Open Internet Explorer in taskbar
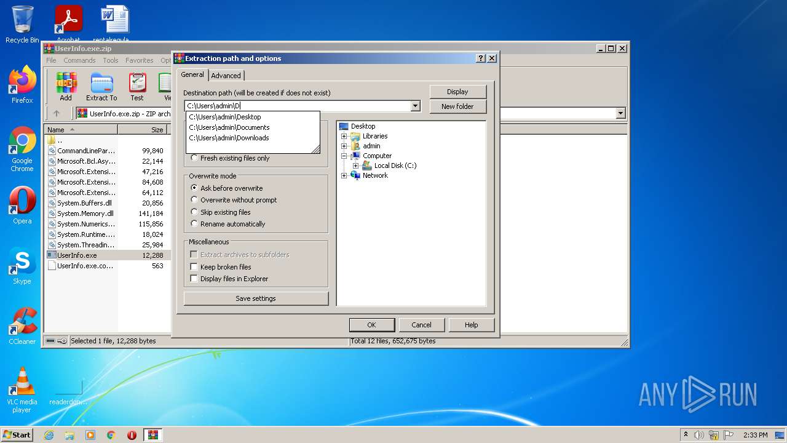Viewport: 787px width, 443px height. click(49, 435)
